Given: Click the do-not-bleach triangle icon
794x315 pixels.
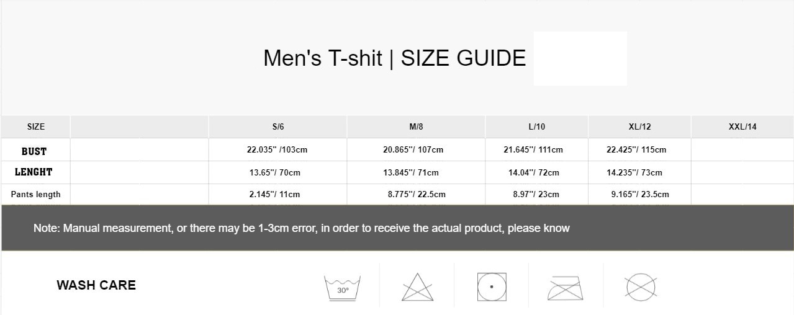Looking at the screenshot, I should 417,287.
